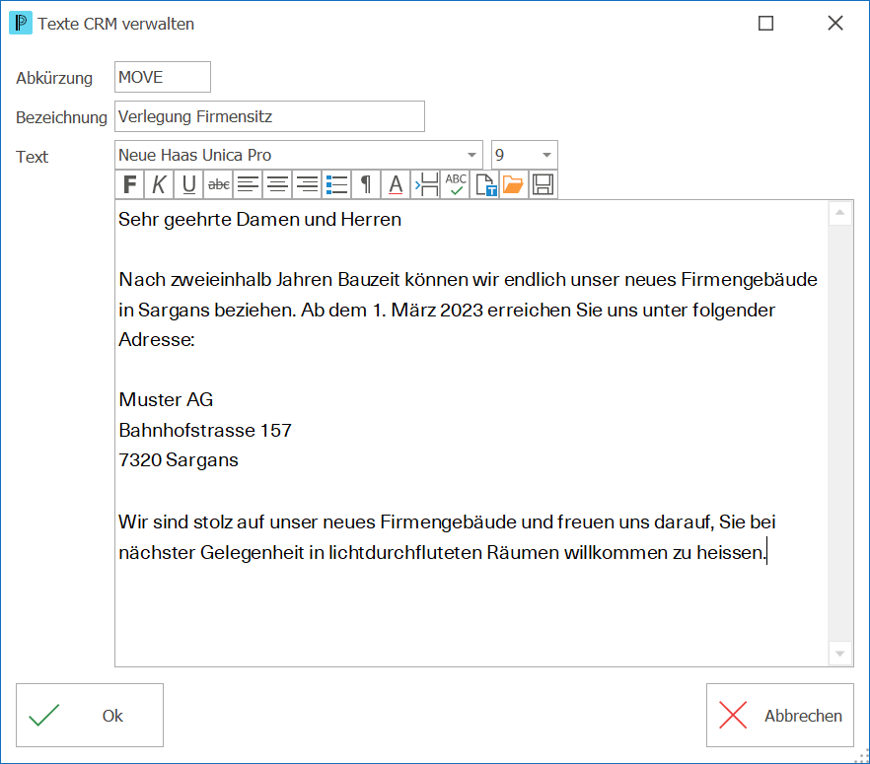This screenshot has width=870, height=764.
Task: Insert a bulleted list
Action: 336,184
